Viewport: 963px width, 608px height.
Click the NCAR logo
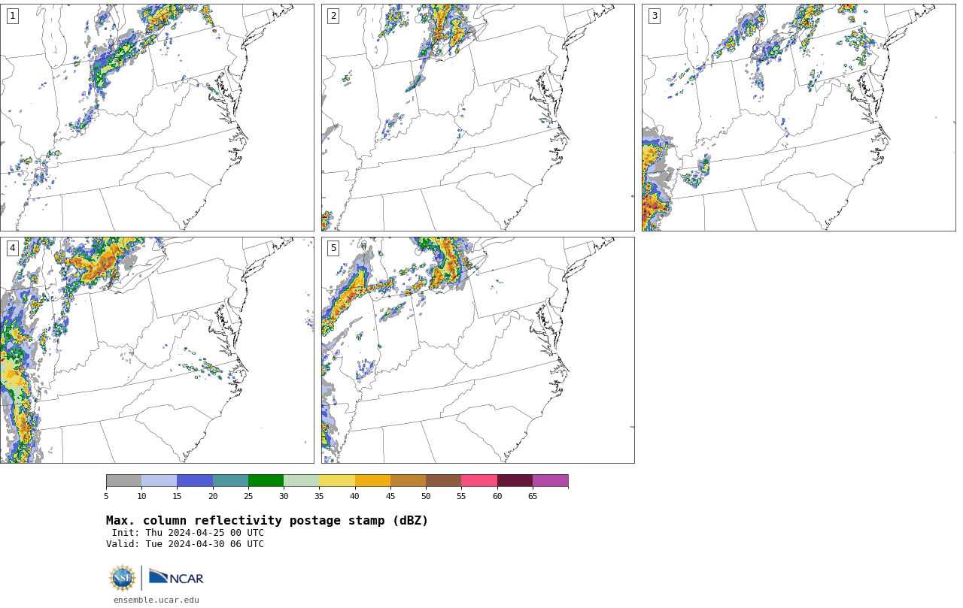click(x=176, y=577)
